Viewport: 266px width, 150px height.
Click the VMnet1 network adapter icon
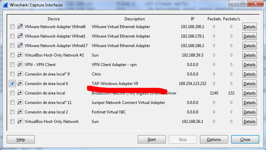coord(20,36)
